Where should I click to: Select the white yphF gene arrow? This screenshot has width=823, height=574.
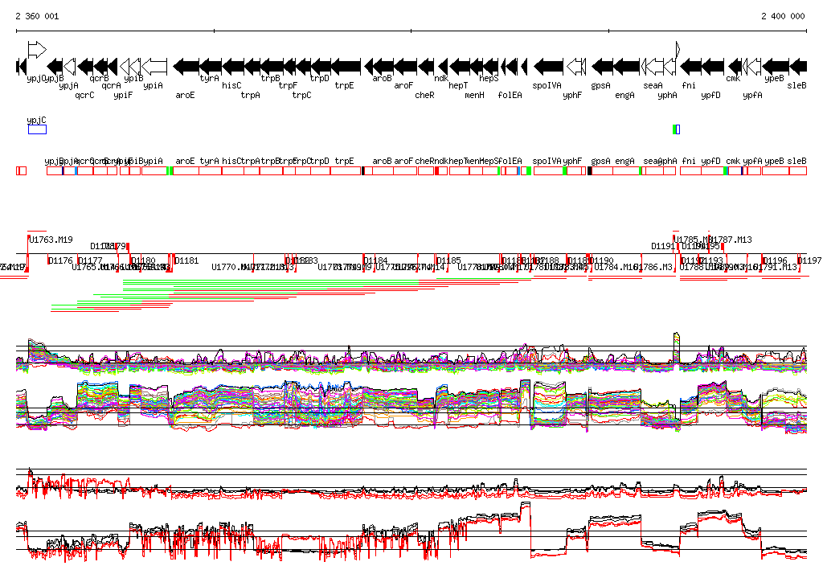[x=575, y=66]
